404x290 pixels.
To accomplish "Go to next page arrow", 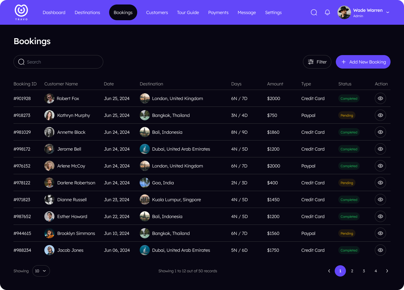I will coord(387,271).
